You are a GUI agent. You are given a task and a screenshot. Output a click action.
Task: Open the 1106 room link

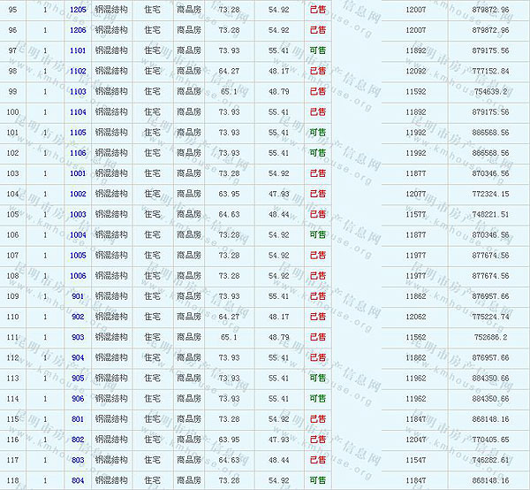point(78,153)
